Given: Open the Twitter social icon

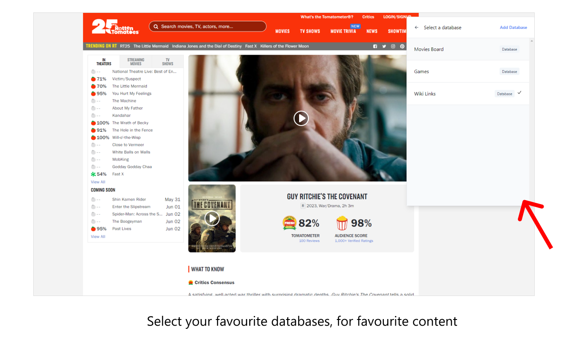Looking at the screenshot, I should (x=384, y=46).
